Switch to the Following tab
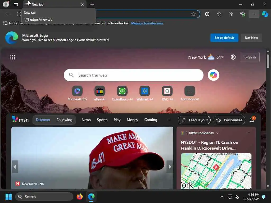This screenshot has width=271, height=203. tap(64, 120)
